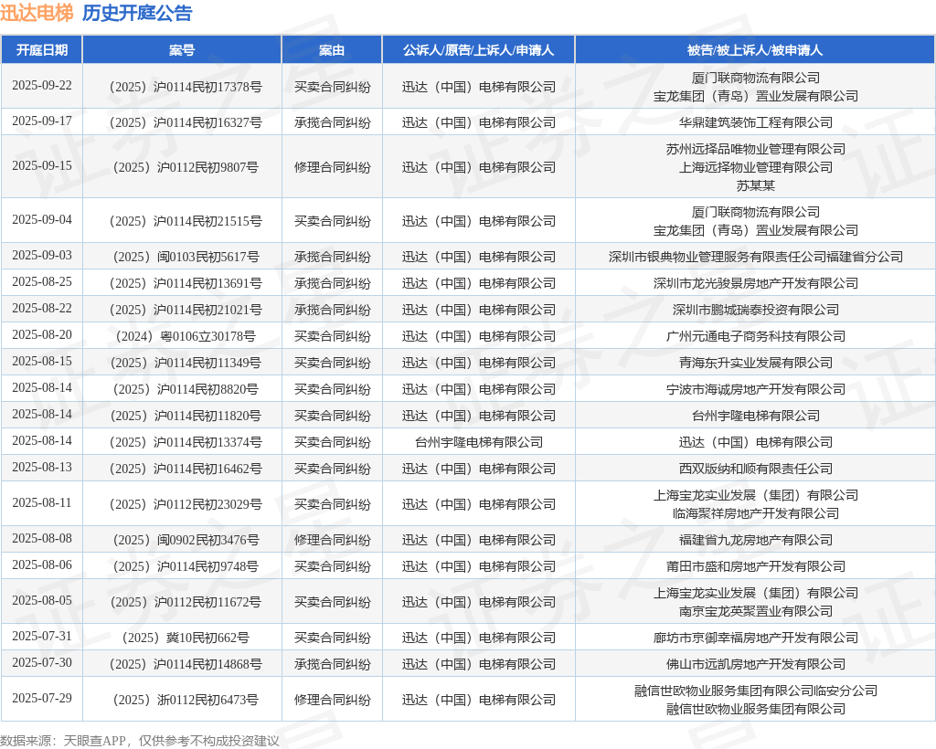
Task: Select case number 沪0114民初14868号
Action: tap(186, 664)
